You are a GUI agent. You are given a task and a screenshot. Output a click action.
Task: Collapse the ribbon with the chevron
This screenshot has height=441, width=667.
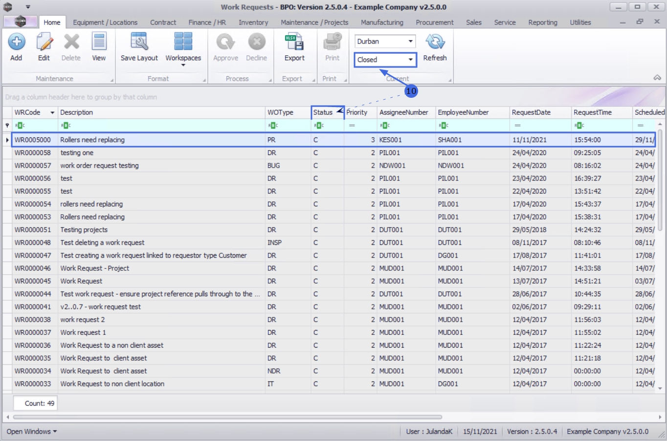tap(657, 78)
